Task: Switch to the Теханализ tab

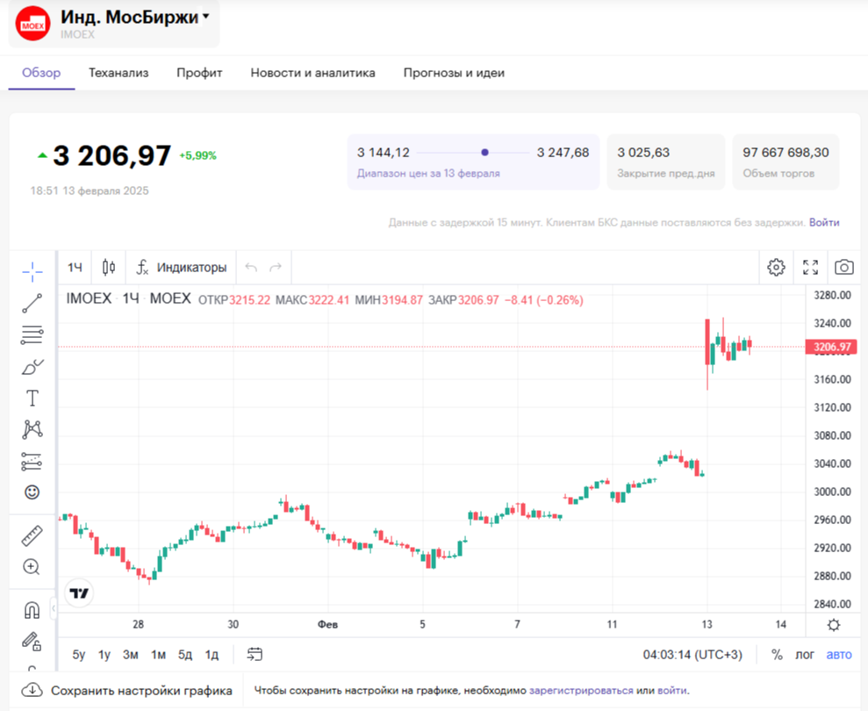Action: pyautogui.click(x=118, y=73)
